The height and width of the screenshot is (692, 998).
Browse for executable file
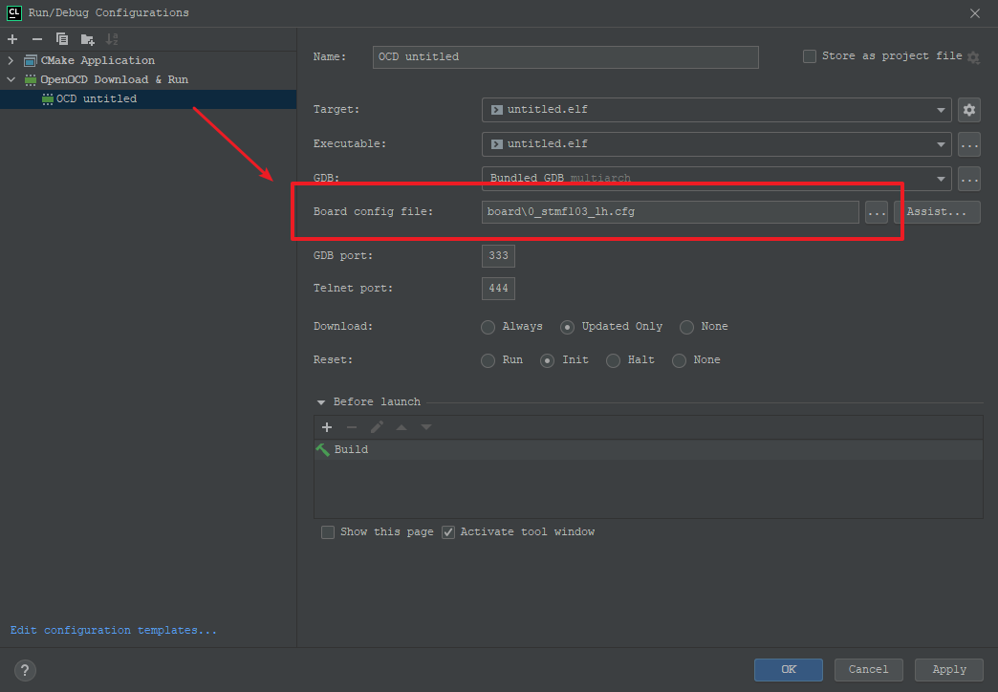968,144
